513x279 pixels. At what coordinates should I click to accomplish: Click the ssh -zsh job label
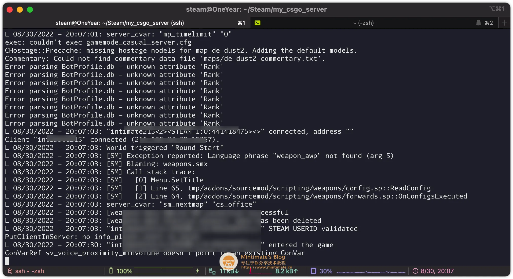click(x=30, y=271)
